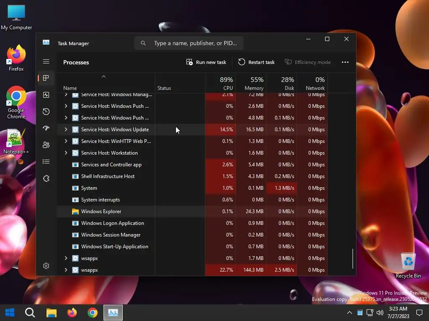
Task: Select the Services and Controller app row
Action: (x=192, y=165)
